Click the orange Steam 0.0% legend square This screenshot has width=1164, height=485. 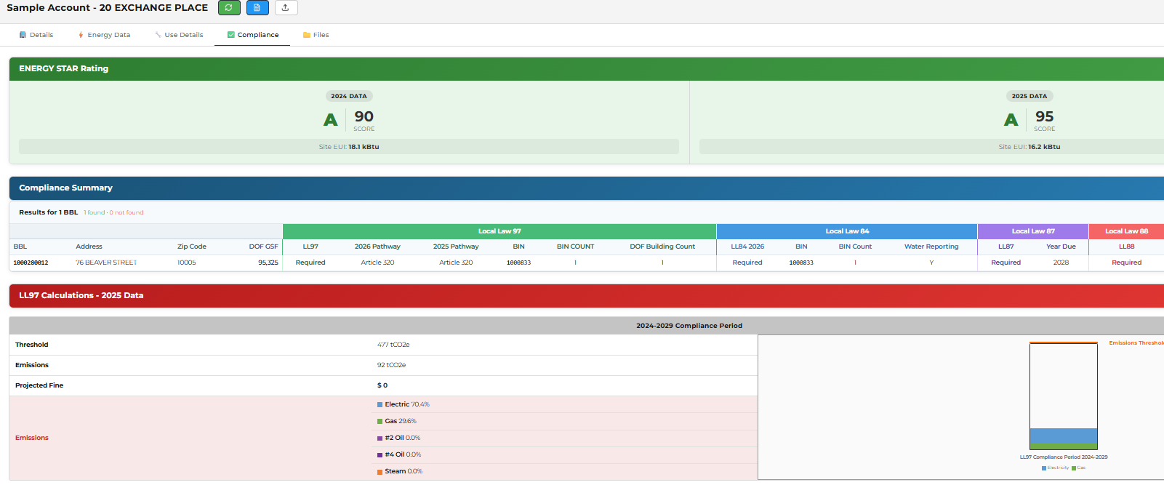click(x=380, y=471)
